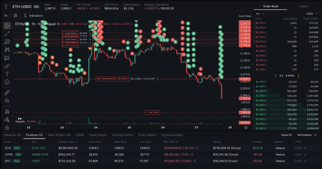Viewport: 322px width, 169px height.
Task: Select the ruler measure tool
Action: 7,92
